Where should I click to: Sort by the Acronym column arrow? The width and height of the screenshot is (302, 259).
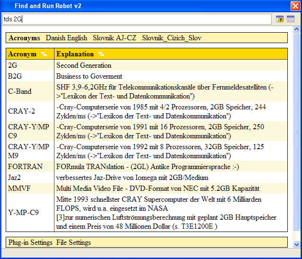click(x=44, y=54)
